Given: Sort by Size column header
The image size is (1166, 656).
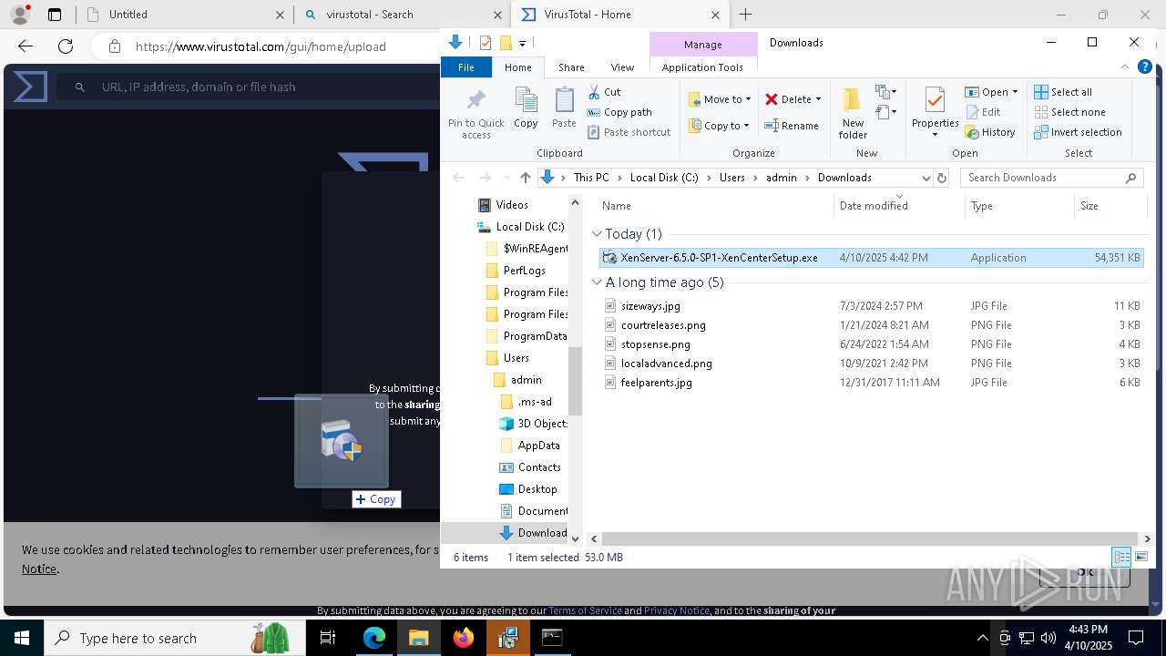Looking at the screenshot, I should tap(1110, 206).
